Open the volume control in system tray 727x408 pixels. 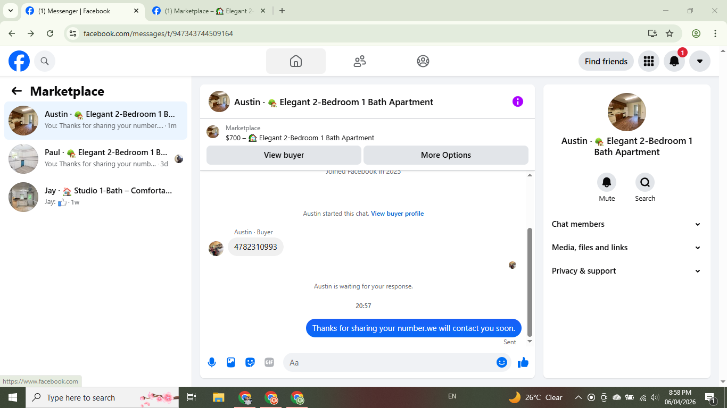click(x=655, y=397)
